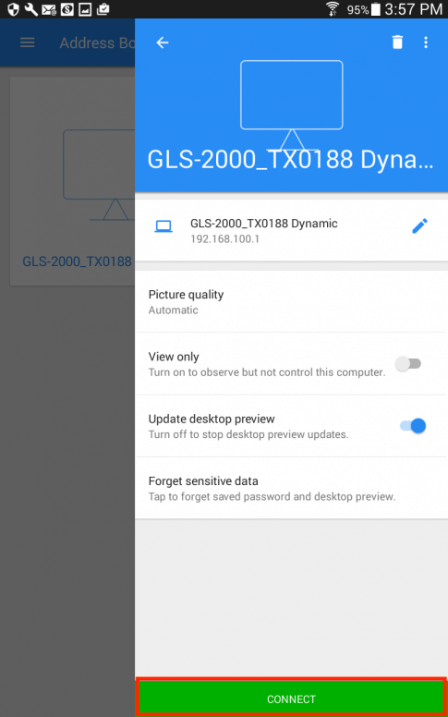Tap the GLS-2000_TX0188 header title
The height and width of the screenshot is (717, 448).
coord(290,160)
